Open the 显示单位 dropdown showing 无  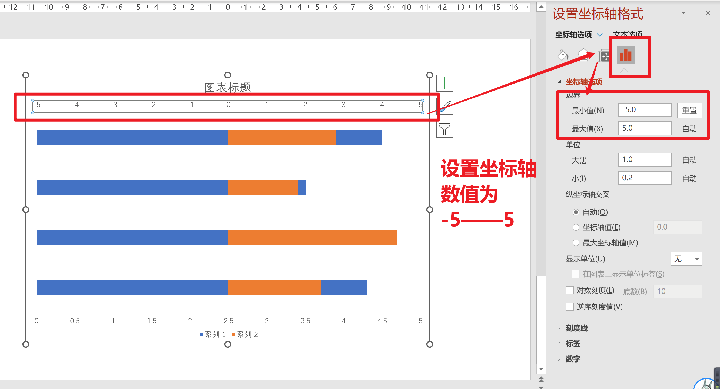(x=686, y=259)
